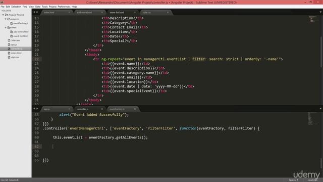Switch to the app.js tab in lower pane
Viewport: 323px width, 182px height.
pyautogui.click(x=47, y=109)
